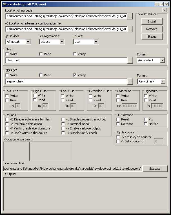Check Exitmode Vcc option
The image size is (171, 215).
[146, 119]
